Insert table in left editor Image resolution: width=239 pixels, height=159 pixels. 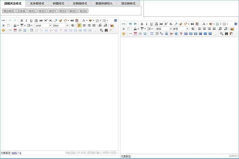pyautogui.click(x=32, y=30)
